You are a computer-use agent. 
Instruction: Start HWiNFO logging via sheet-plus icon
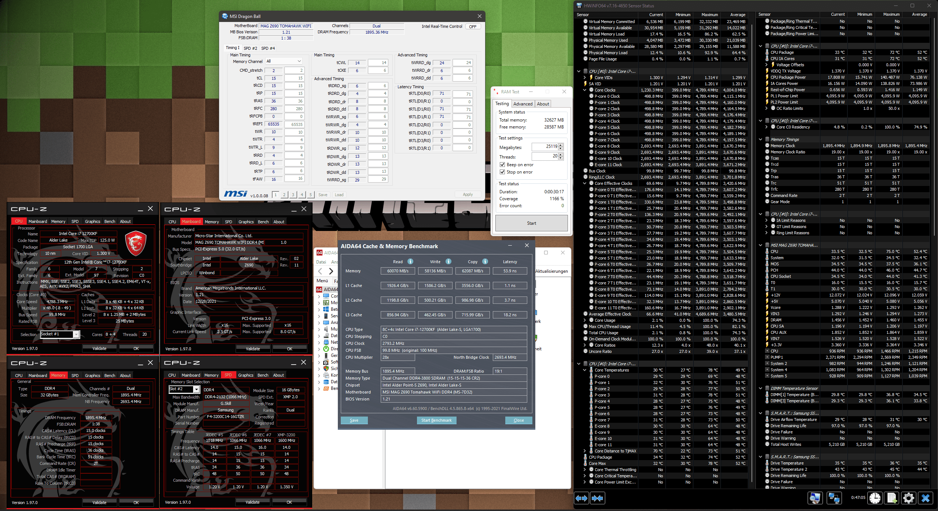point(892,498)
